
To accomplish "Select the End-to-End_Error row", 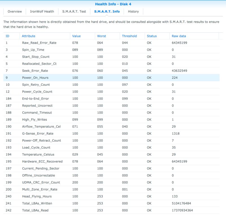I will click(x=111, y=99).
